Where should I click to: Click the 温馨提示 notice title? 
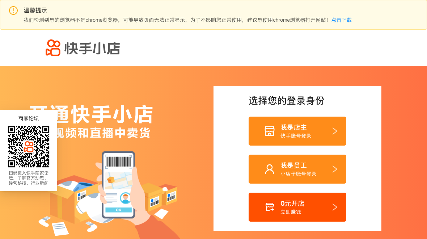(35, 11)
